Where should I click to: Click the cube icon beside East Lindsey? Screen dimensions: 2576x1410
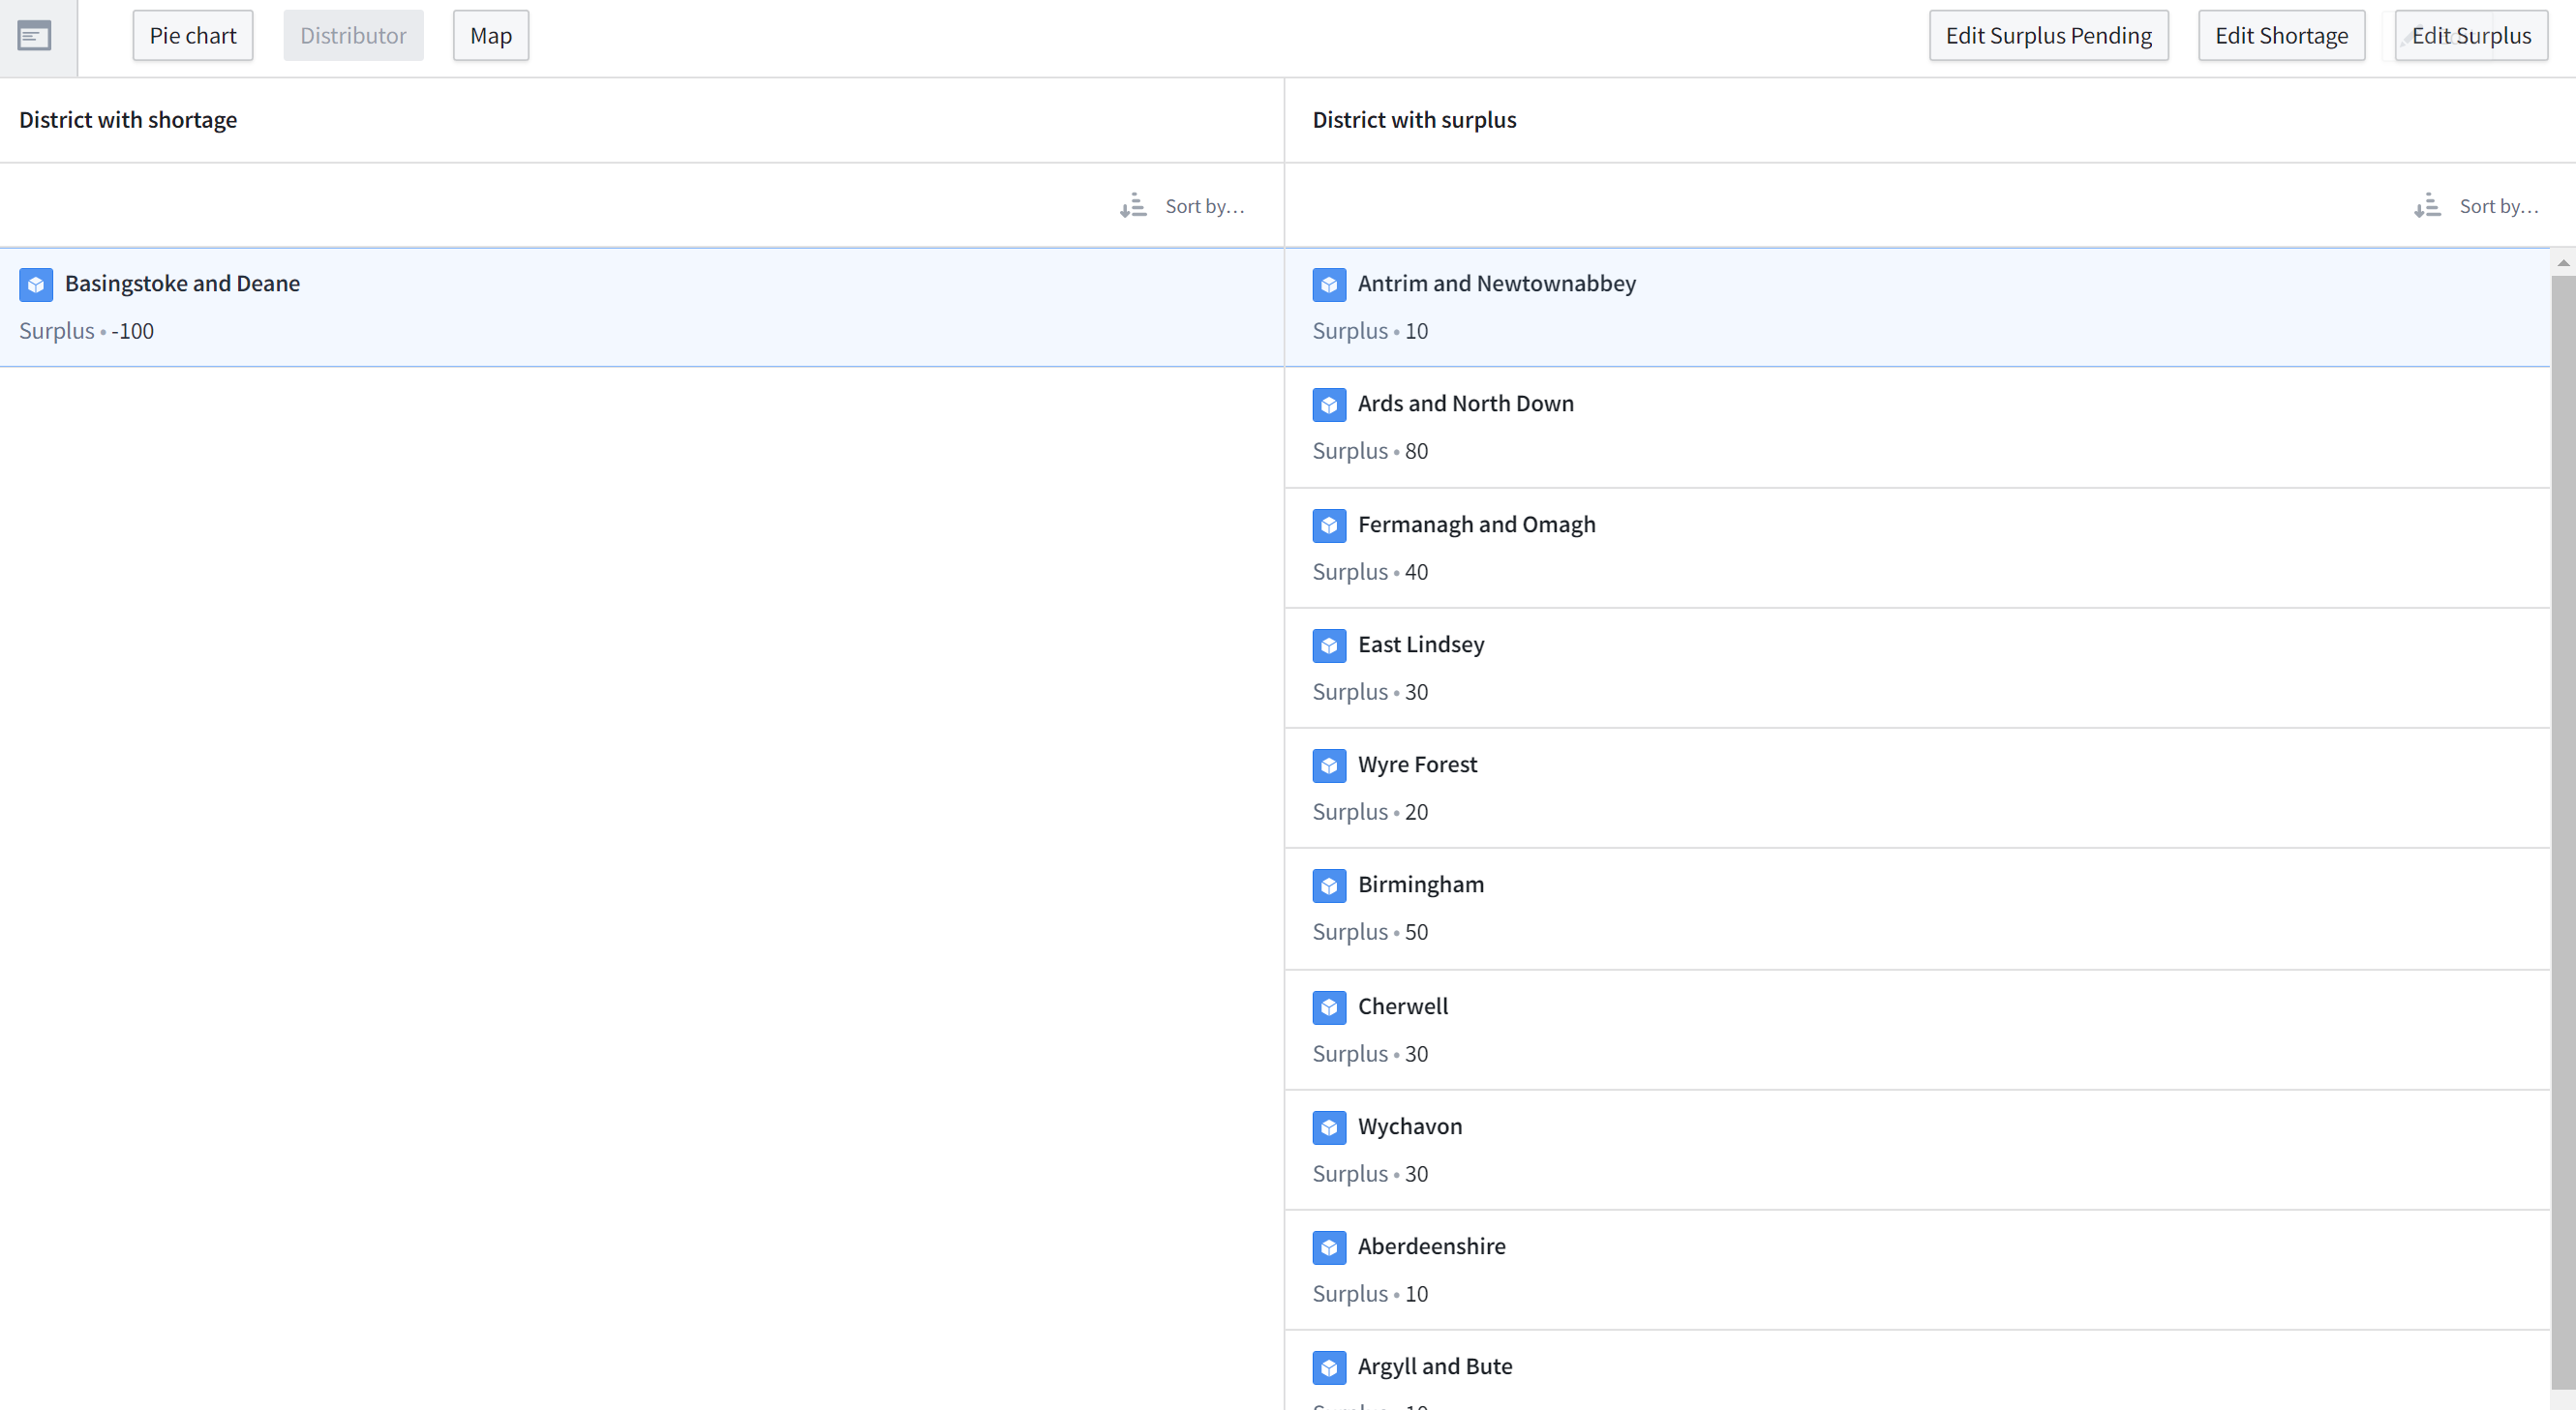click(x=1329, y=646)
